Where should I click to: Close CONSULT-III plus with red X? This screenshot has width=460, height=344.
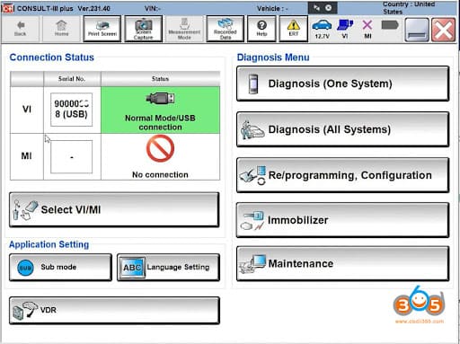(443, 30)
